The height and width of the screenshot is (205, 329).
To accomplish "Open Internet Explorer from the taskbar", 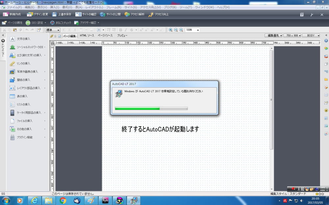I will click(35, 201).
